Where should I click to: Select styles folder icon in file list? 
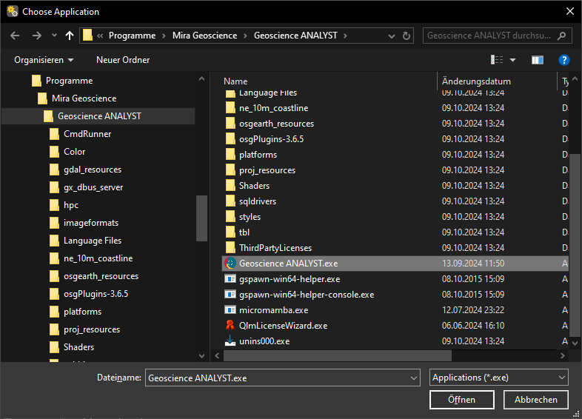click(230, 217)
